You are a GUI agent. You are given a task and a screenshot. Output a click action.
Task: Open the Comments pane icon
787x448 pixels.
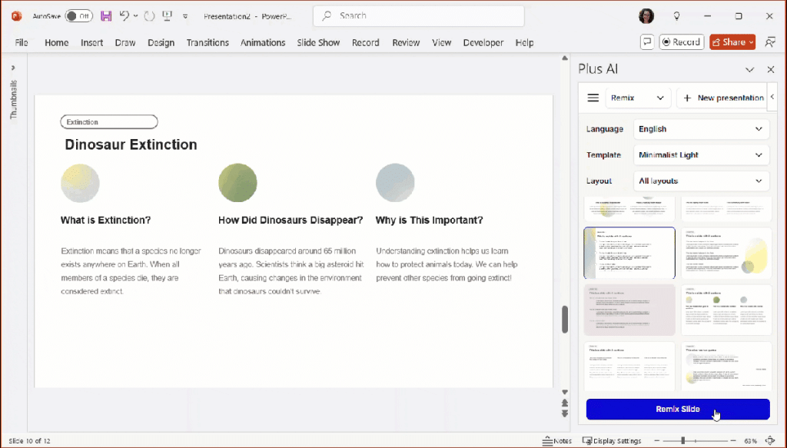647,42
